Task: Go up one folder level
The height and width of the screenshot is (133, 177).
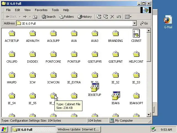Action: click(x=35, y=17)
